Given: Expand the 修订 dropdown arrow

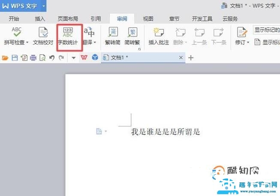Looking at the screenshot, I should (x=248, y=42).
